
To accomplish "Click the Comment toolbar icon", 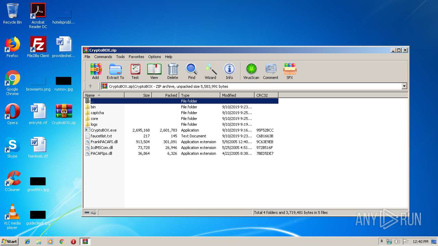I will (271, 71).
